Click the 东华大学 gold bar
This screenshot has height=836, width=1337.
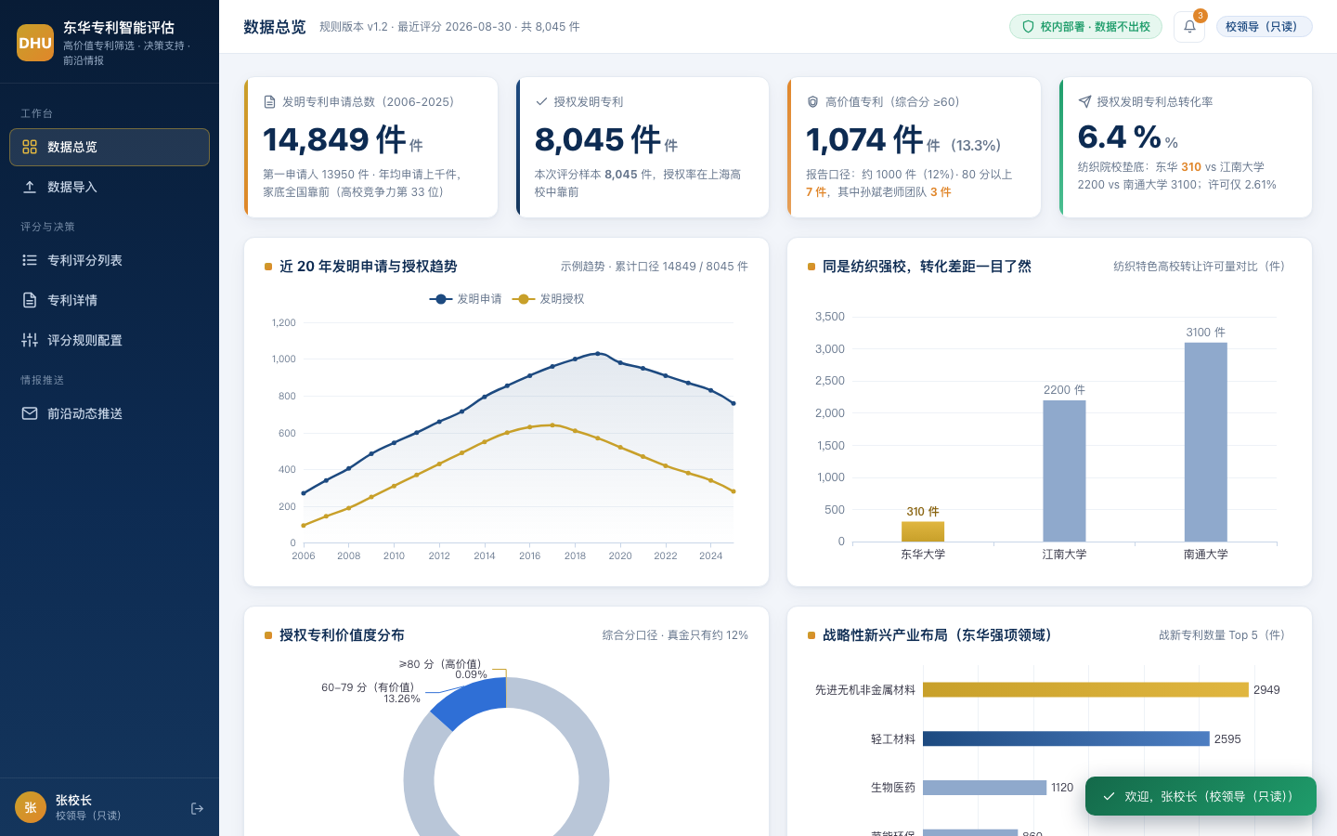pos(923,531)
